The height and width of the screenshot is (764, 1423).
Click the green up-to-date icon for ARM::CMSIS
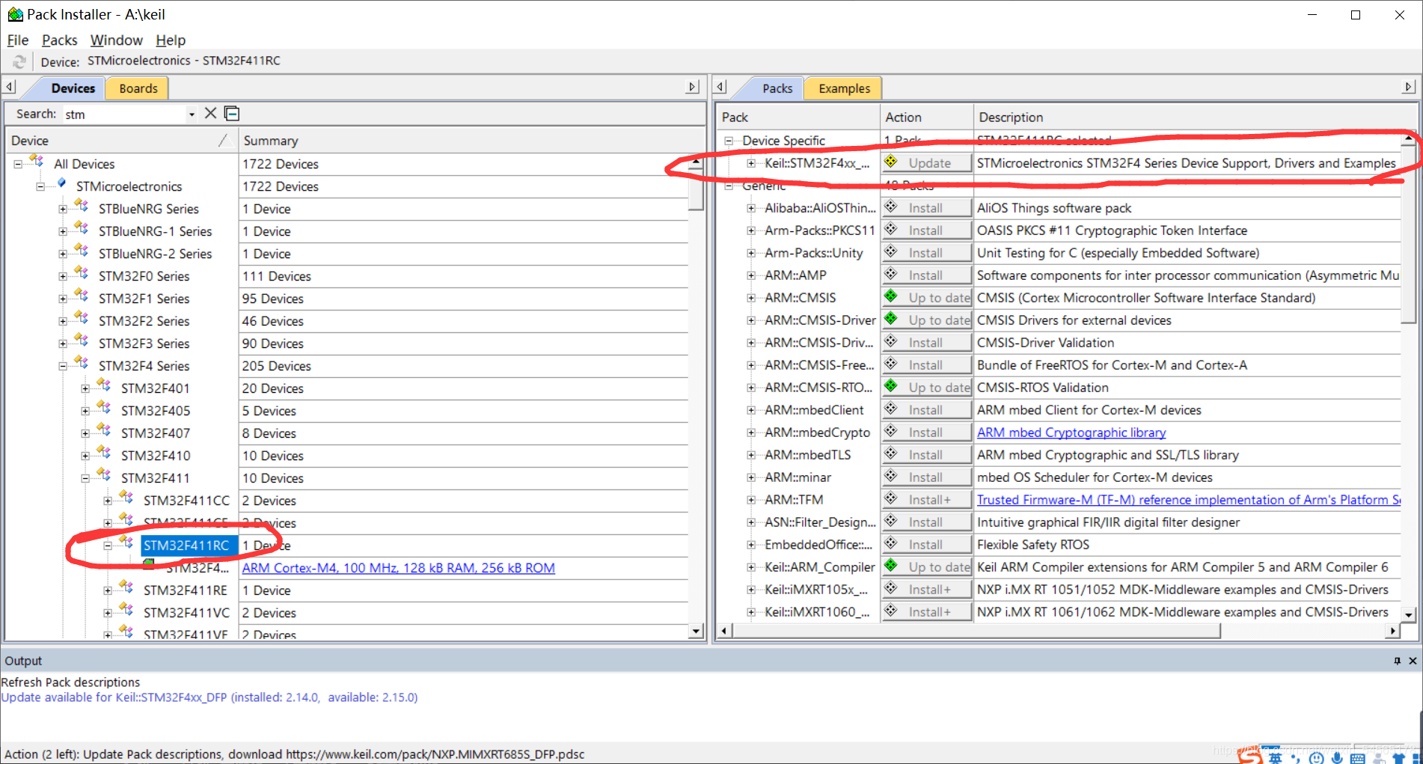coord(891,296)
